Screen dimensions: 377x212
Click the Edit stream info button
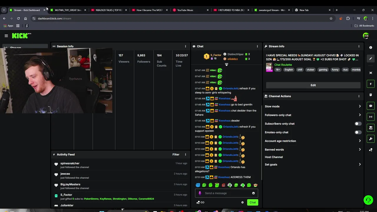click(x=313, y=85)
